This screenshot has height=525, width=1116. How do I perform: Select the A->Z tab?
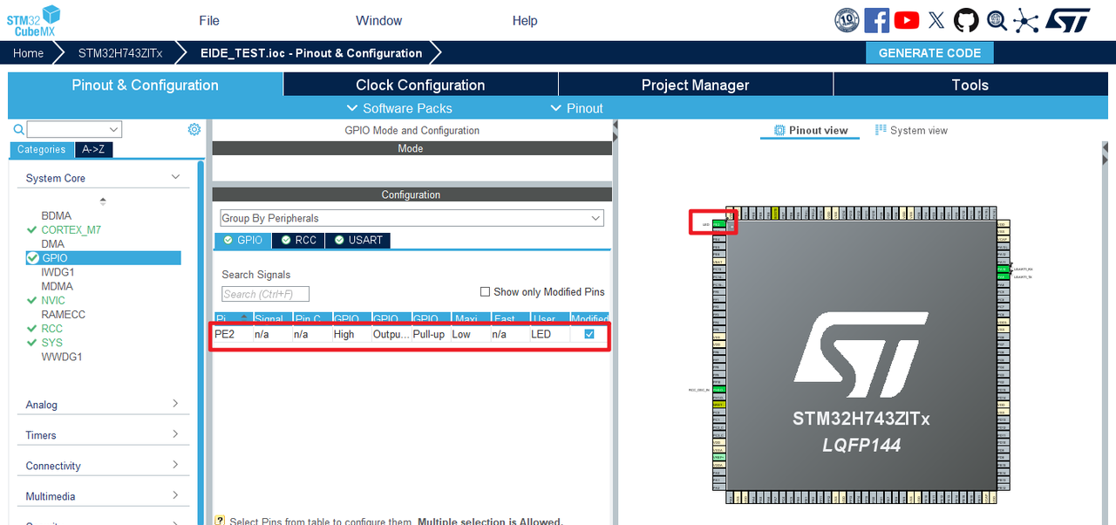click(93, 149)
